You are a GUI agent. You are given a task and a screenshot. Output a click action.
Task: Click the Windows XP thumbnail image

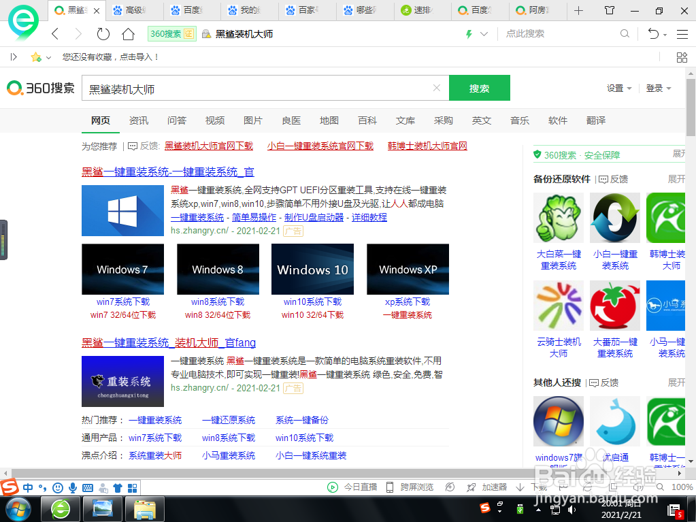408,269
